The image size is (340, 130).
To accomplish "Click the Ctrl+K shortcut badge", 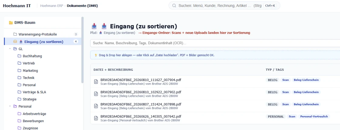I will click(270, 6).
